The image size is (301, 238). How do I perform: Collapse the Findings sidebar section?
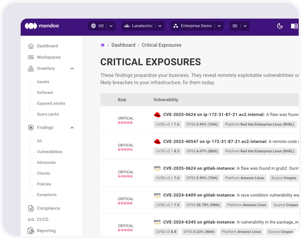point(72,128)
